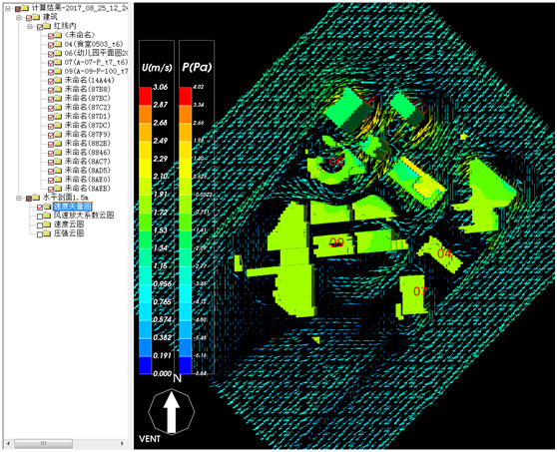Click the horizontal scrollbar right arrow
Viewport: 557px width, 452px height.
122,443
